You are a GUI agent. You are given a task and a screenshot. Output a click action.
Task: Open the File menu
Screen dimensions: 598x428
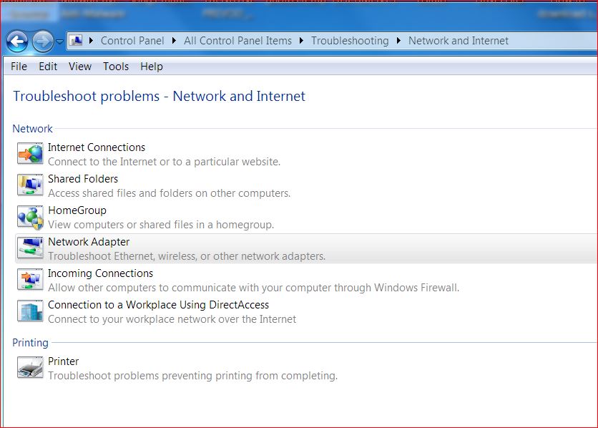(19, 67)
